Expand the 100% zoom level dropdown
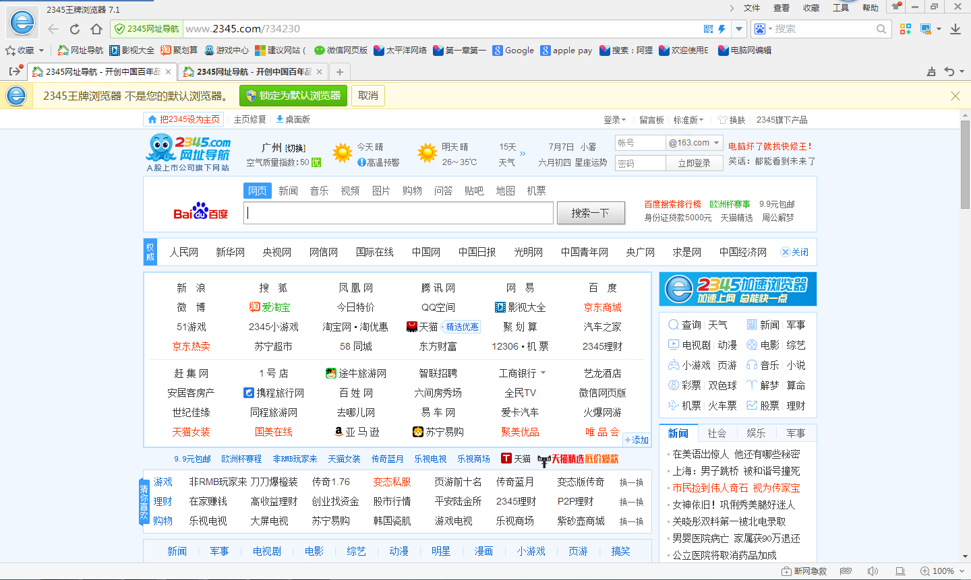 pos(960,571)
